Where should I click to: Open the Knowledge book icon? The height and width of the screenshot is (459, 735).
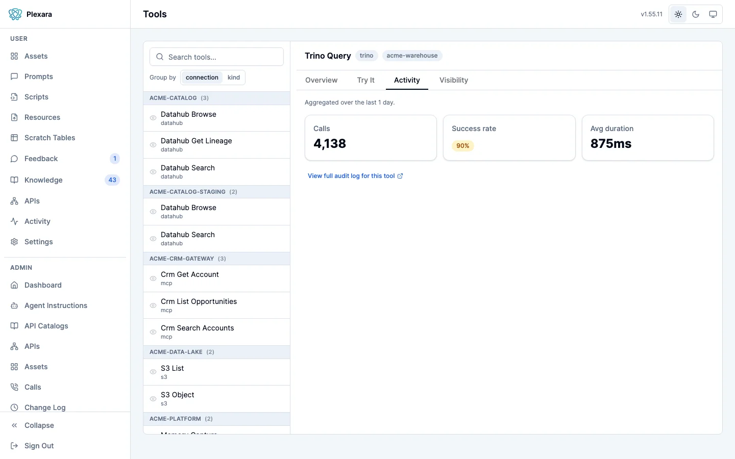tap(14, 180)
